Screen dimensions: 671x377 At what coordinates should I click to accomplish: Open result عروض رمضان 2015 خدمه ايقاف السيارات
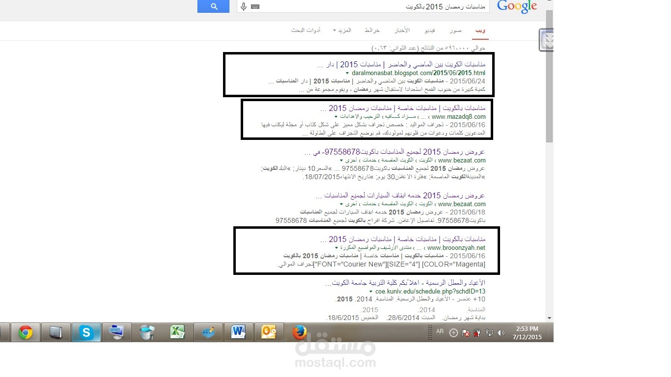400,195
